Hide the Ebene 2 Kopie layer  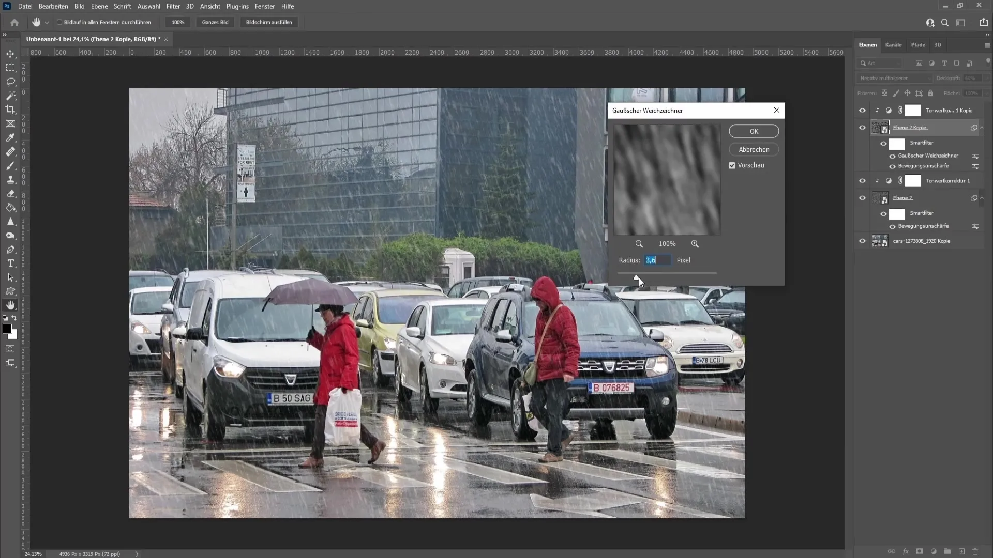pyautogui.click(x=862, y=128)
